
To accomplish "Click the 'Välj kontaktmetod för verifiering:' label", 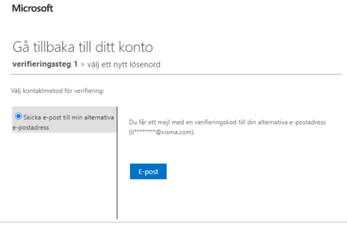I will [x=57, y=91].
